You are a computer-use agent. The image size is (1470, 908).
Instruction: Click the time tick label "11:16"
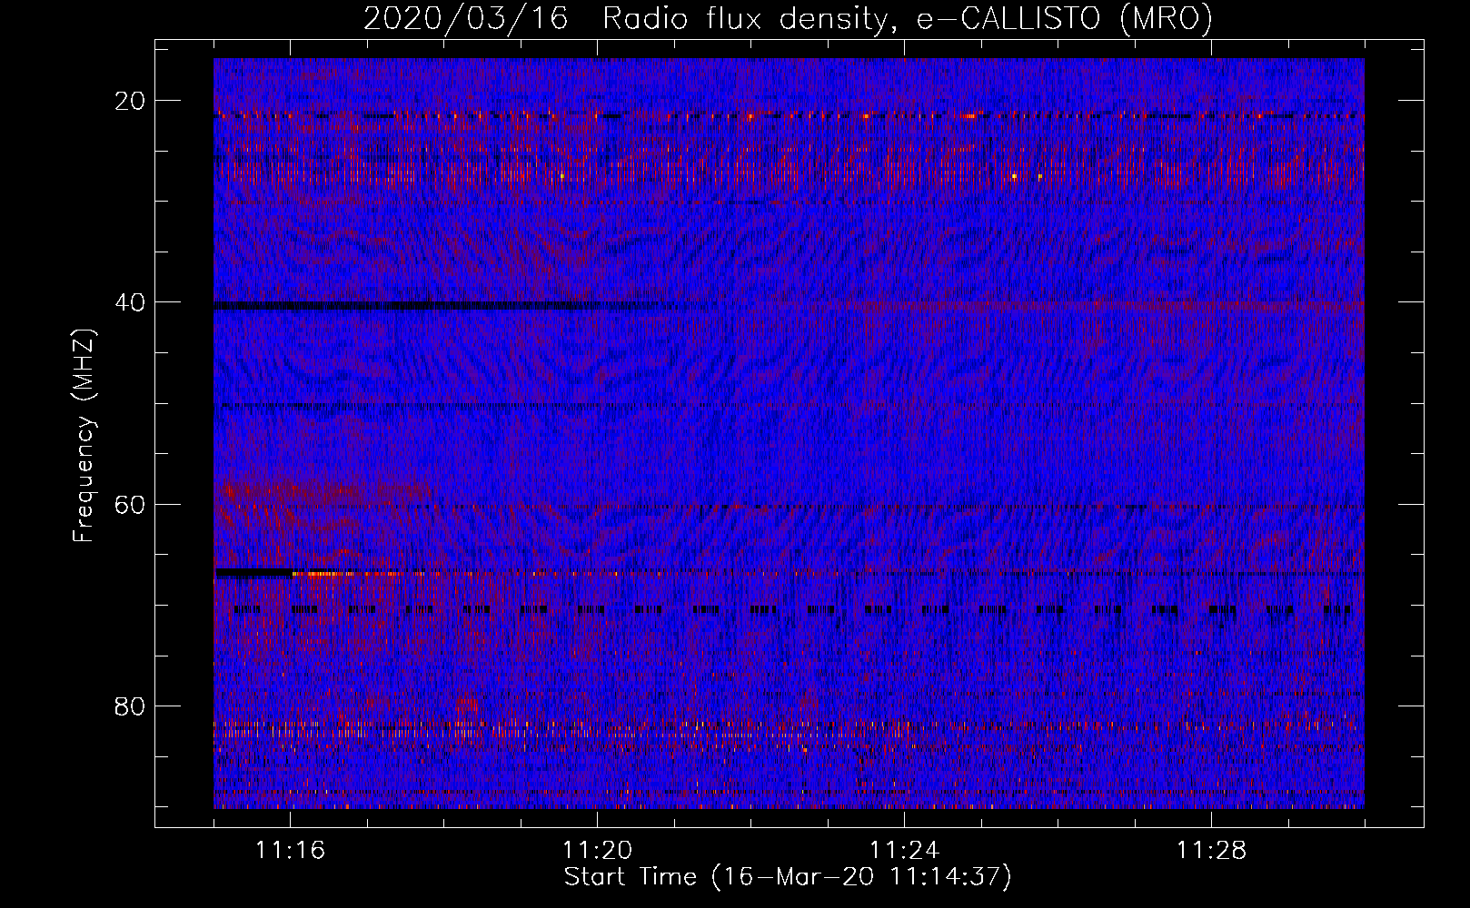pyautogui.click(x=291, y=850)
